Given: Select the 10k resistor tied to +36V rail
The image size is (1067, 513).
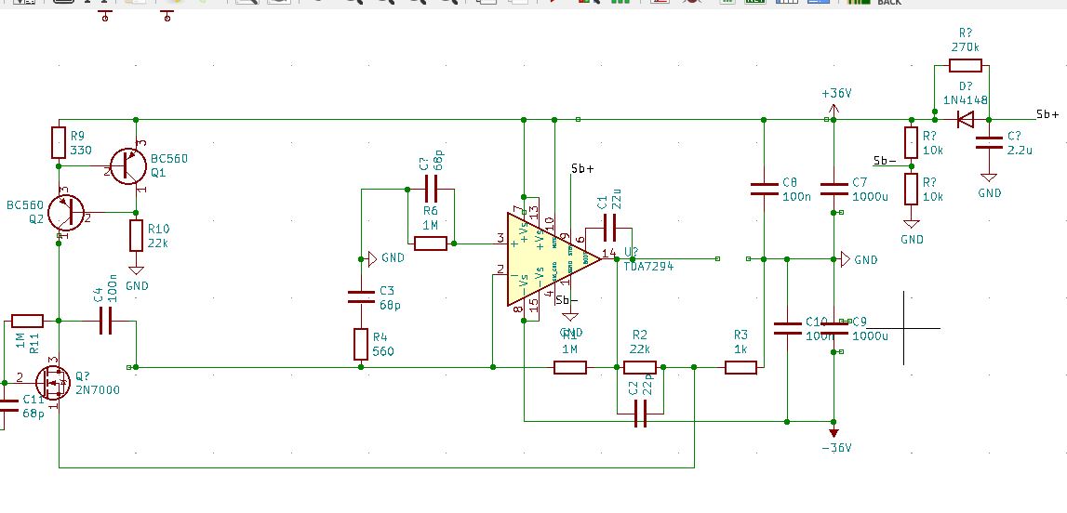Looking at the screenshot, I should [912, 143].
